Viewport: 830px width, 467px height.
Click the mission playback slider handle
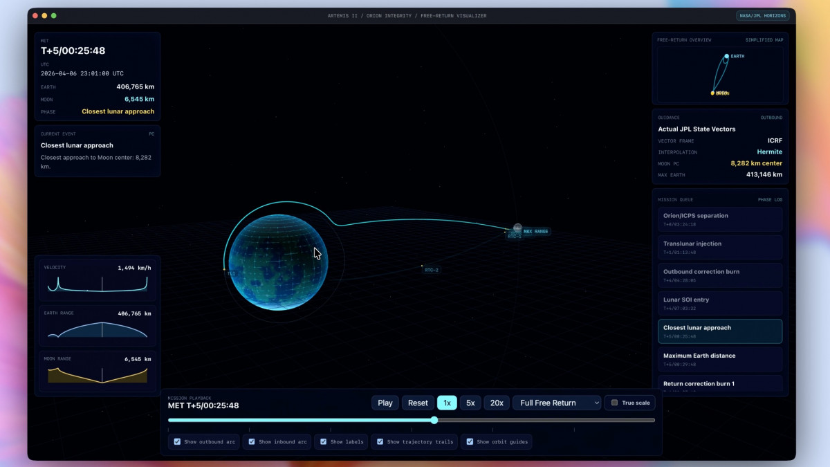[x=434, y=420]
